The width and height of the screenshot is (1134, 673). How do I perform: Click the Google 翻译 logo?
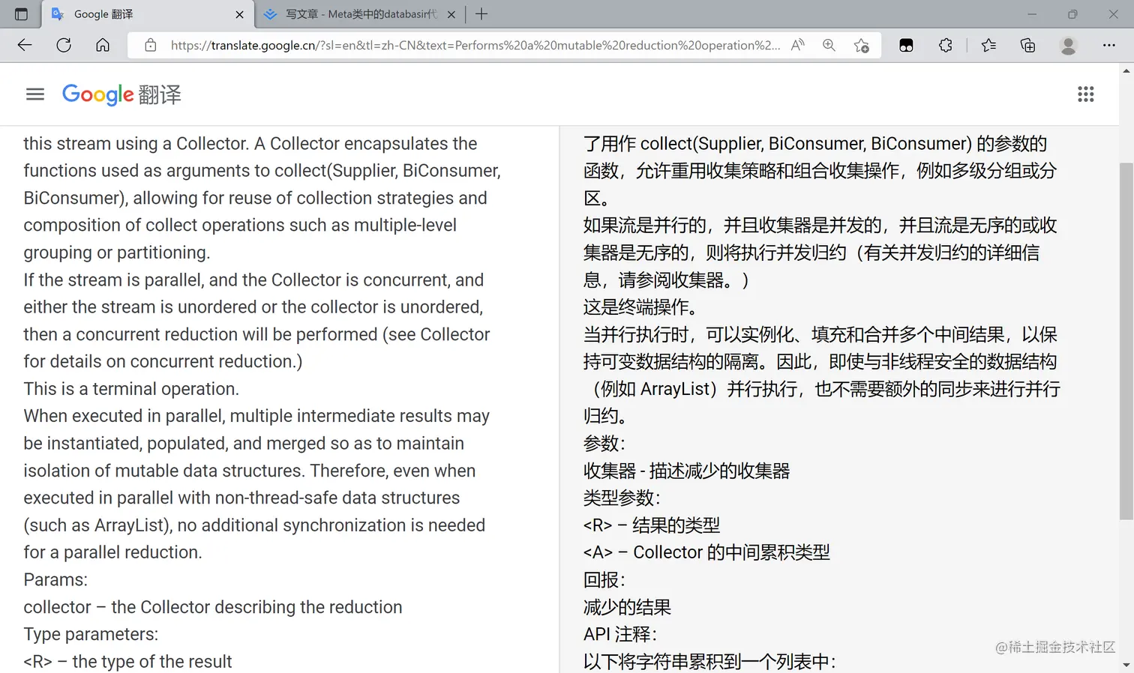[x=121, y=94]
